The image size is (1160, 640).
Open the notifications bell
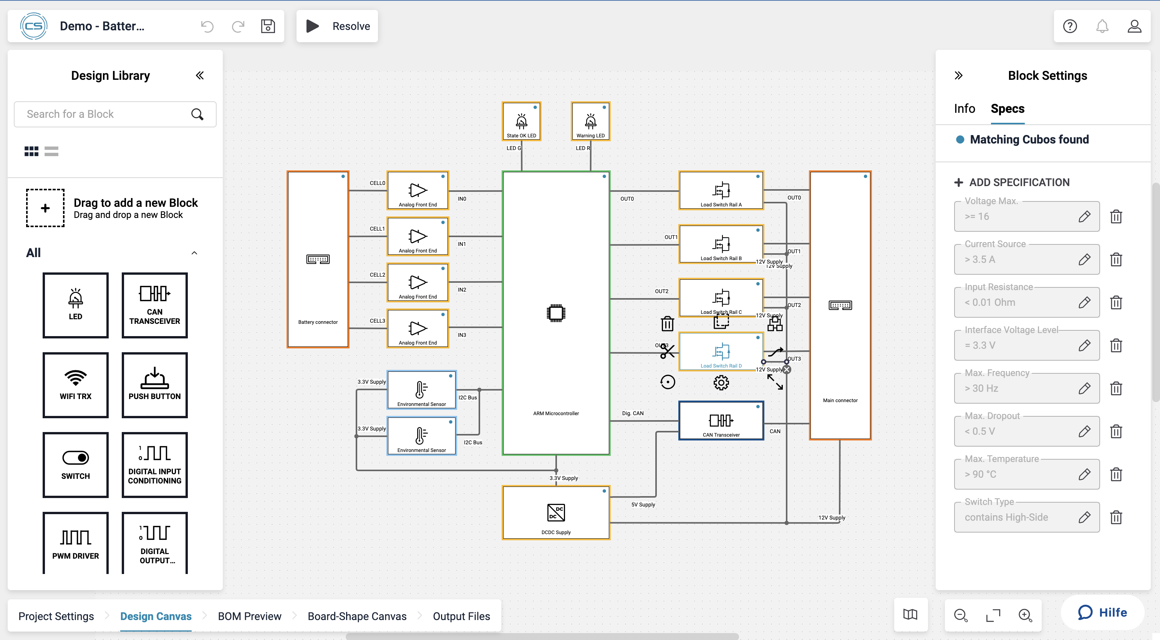pos(1102,26)
